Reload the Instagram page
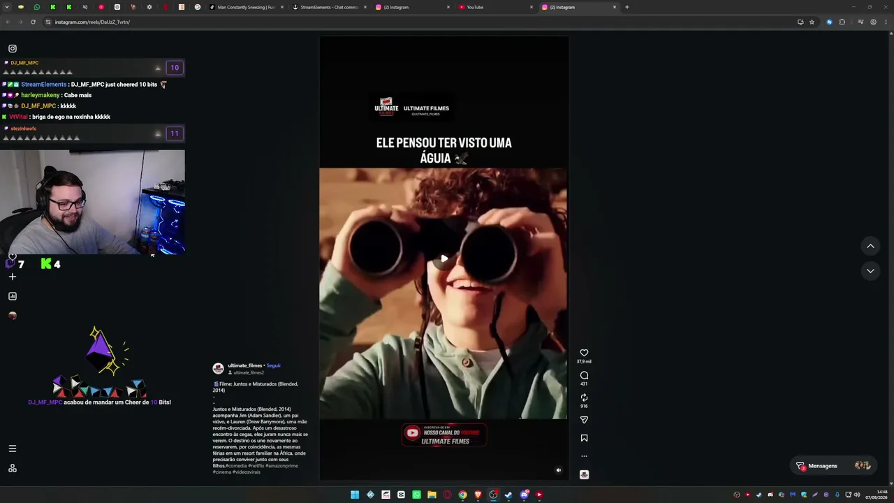The width and height of the screenshot is (894, 503). (x=33, y=22)
